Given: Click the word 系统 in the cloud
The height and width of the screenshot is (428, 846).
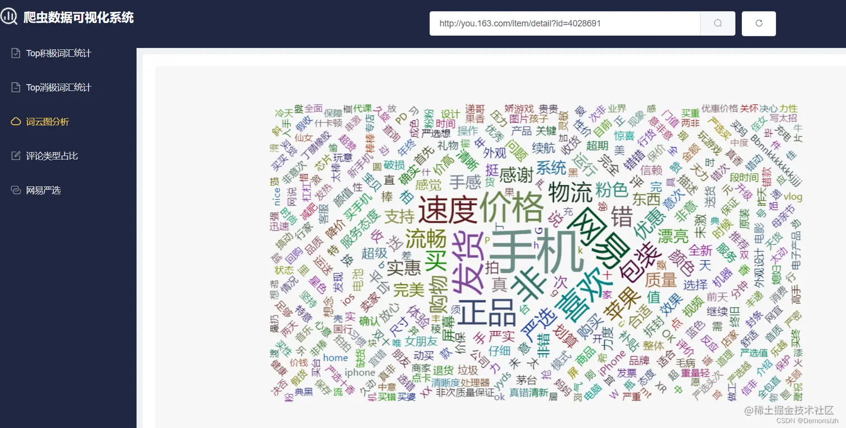Looking at the screenshot, I should 551,167.
